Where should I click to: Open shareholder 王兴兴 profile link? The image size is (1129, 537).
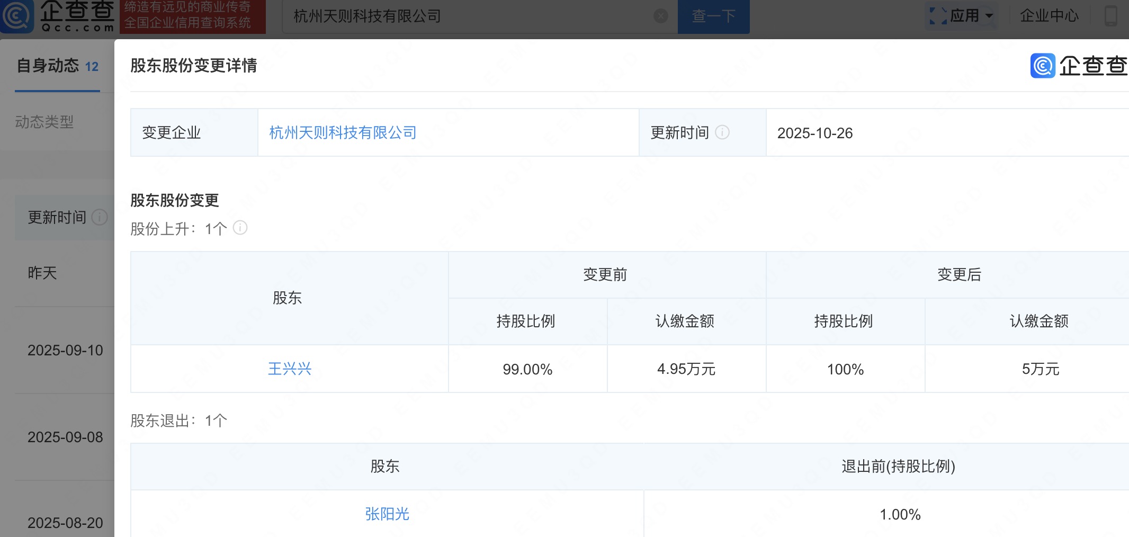[x=289, y=369]
